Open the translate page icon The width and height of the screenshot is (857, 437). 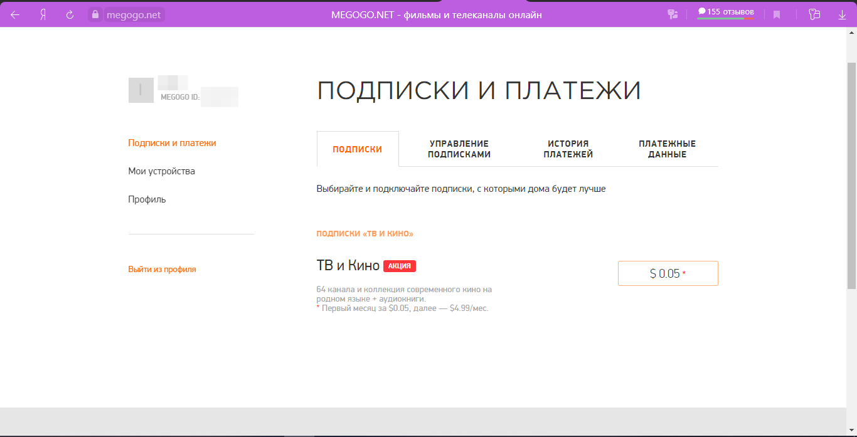tap(673, 14)
